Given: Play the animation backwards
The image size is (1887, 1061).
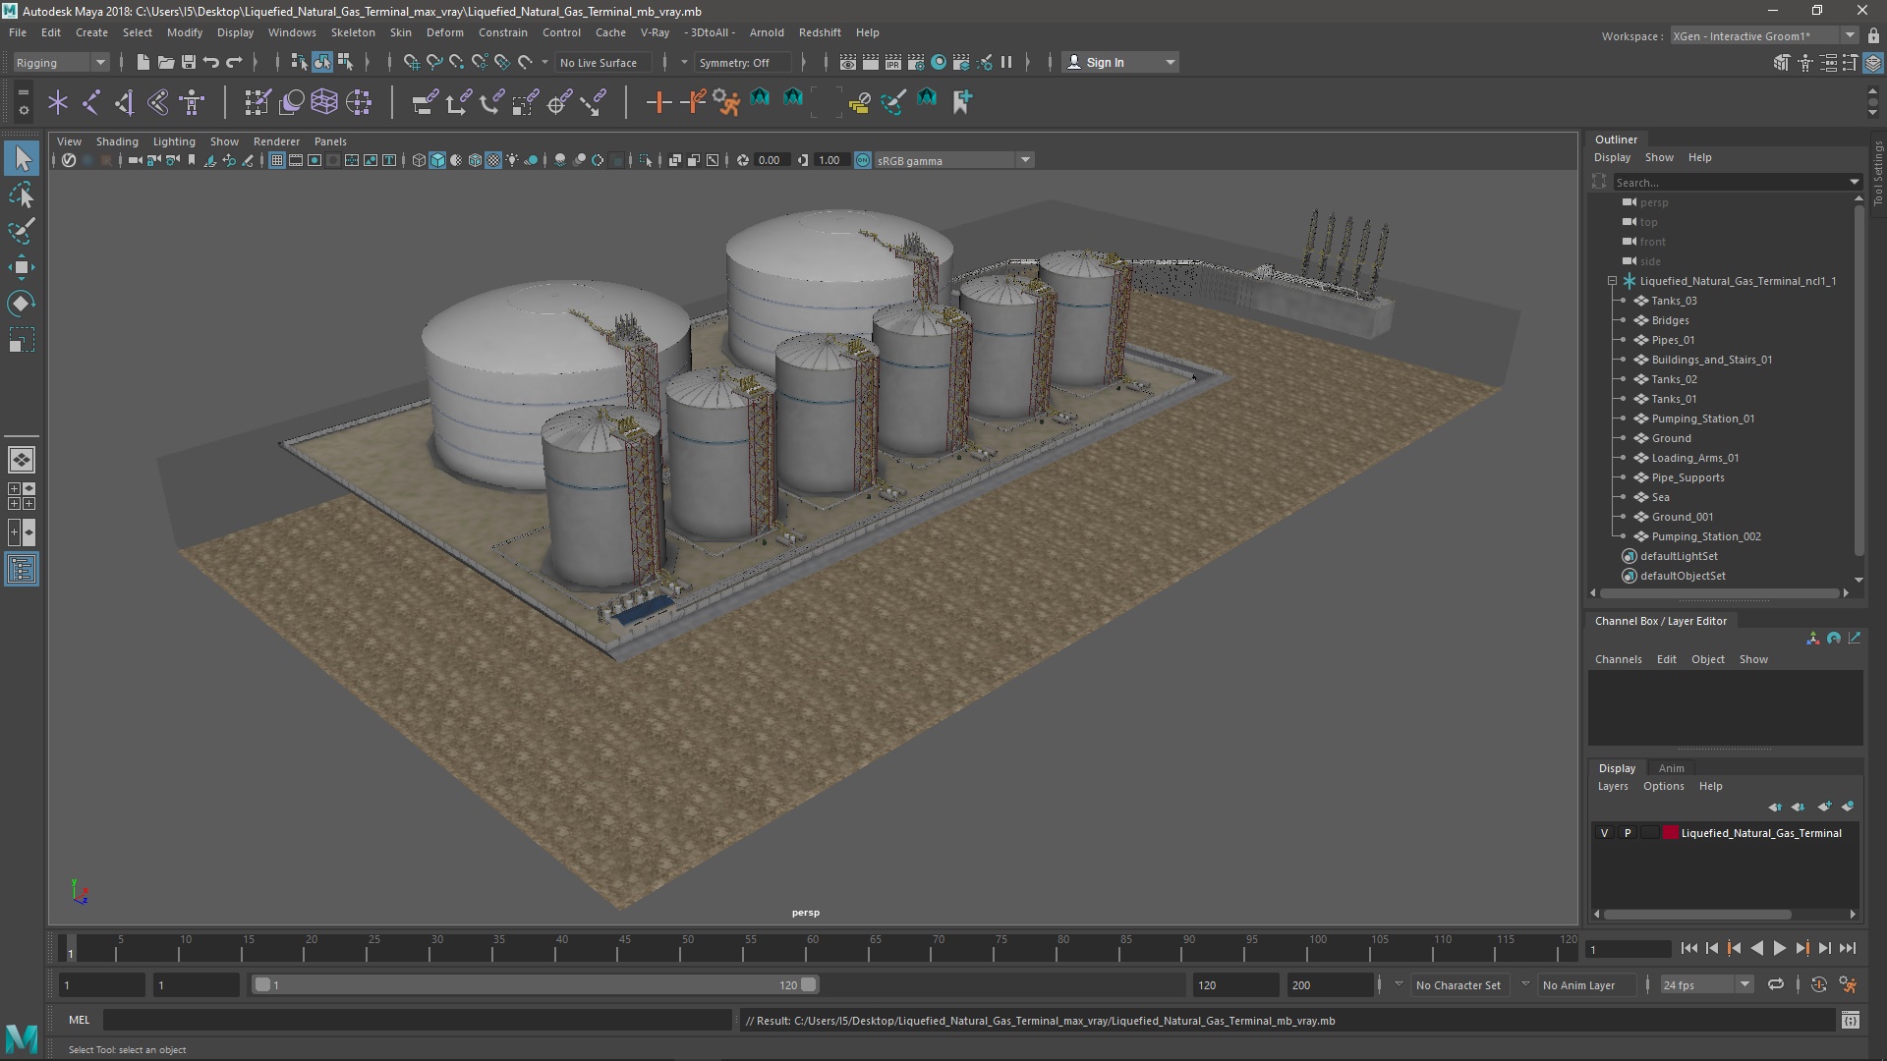Looking at the screenshot, I should [1756, 949].
